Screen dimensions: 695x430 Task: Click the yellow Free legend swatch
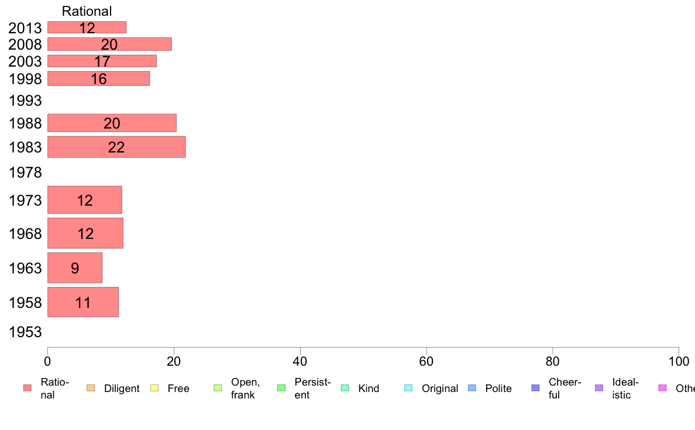pos(154,388)
